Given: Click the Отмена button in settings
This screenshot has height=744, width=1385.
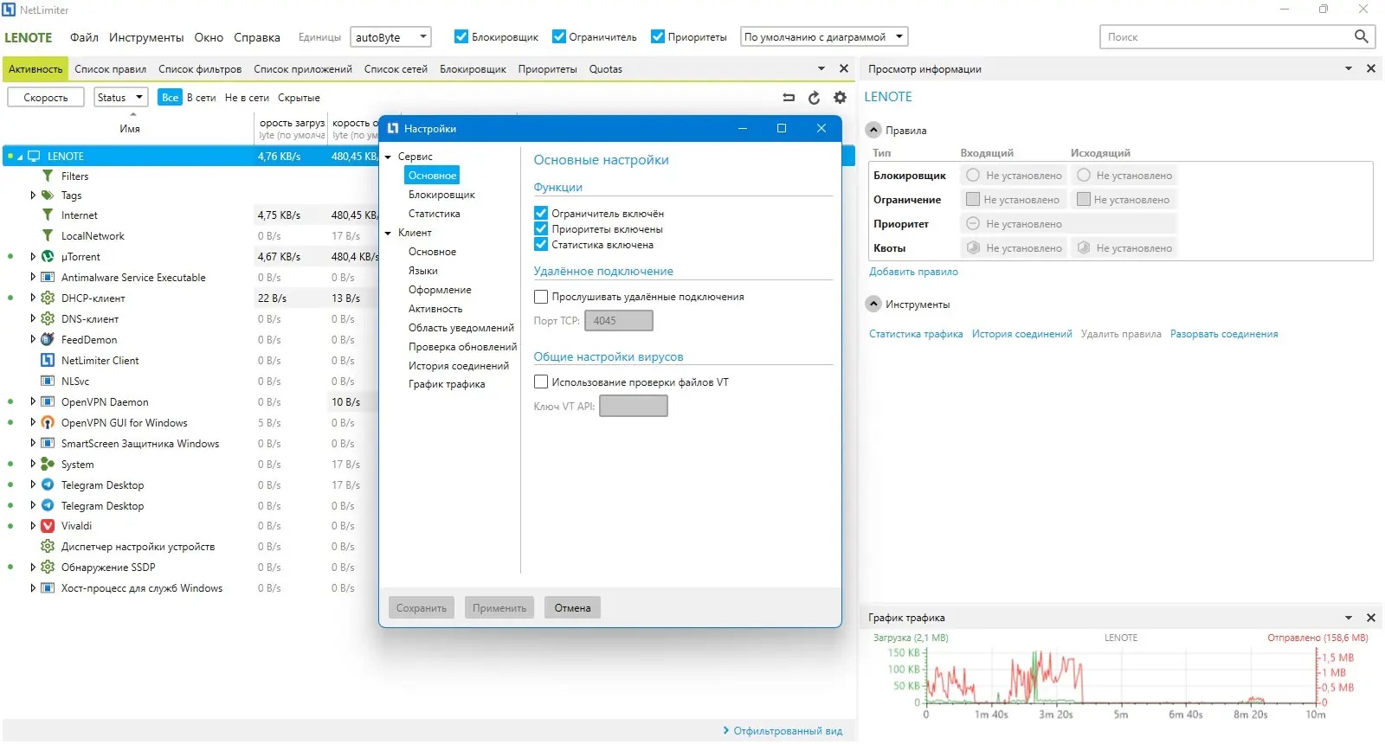Looking at the screenshot, I should pyautogui.click(x=572, y=607).
